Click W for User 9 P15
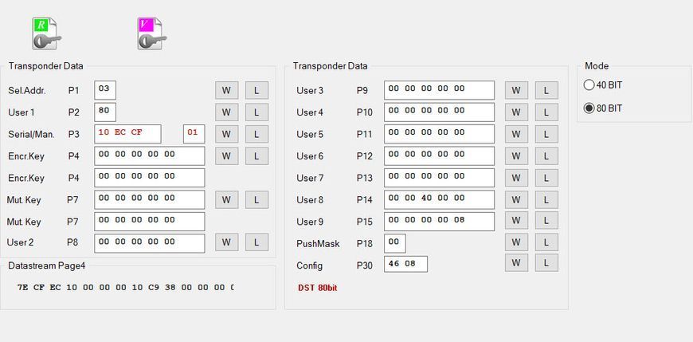 tap(517, 220)
